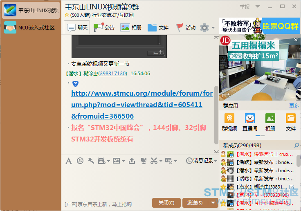Click the message input text area
Viewport: 301px width, 211px height.
pyautogui.click(x=140, y=182)
